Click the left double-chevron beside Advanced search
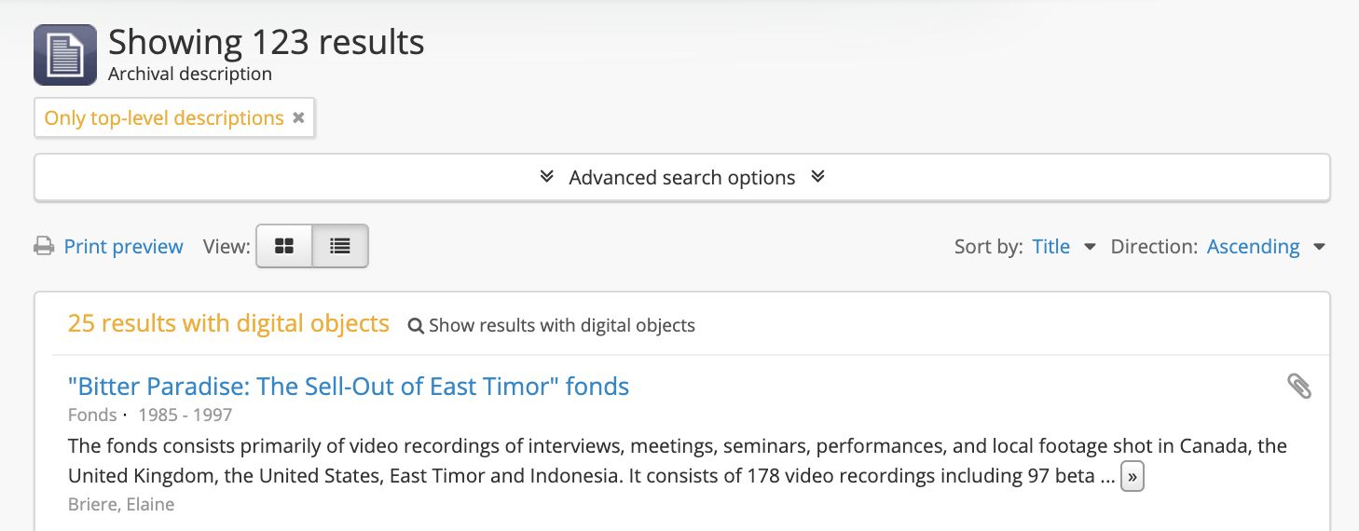Screen dimensions: 1359x531 [x=547, y=177]
